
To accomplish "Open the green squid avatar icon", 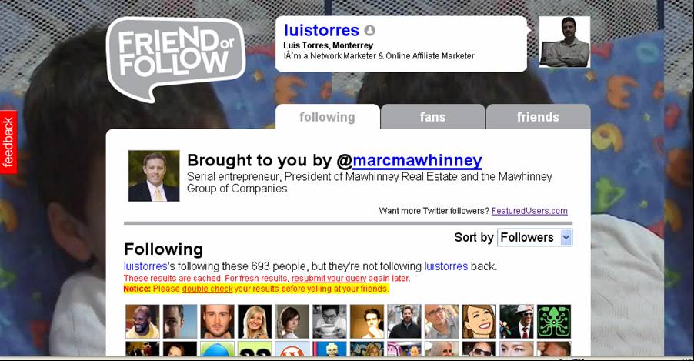I will (554, 322).
